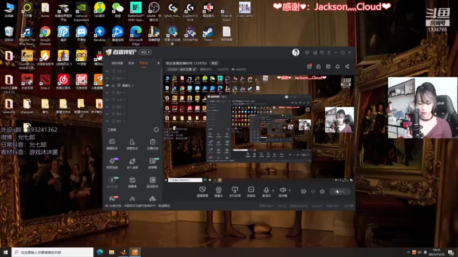Viewport: 458px width, 257px height.
Task: Expand the toolbox more options circle
Action: pyautogui.click(x=156, y=130)
